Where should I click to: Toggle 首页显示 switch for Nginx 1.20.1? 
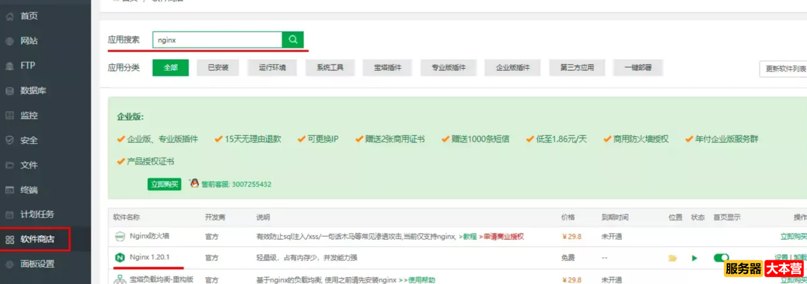coord(721,257)
